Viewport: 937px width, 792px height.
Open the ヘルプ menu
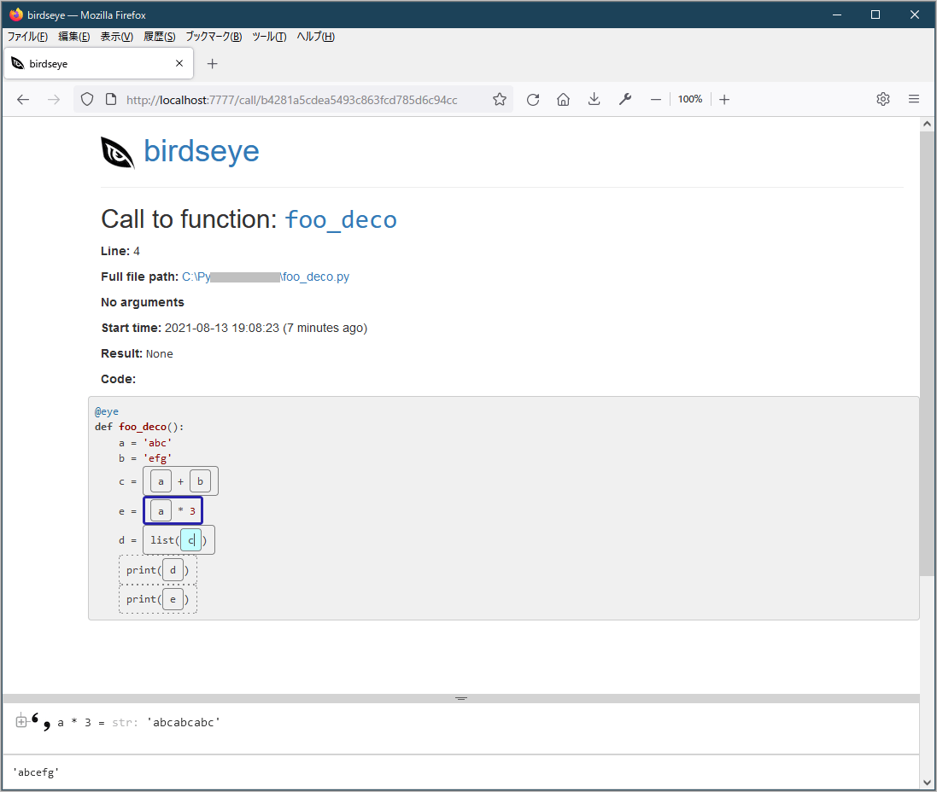tap(316, 37)
